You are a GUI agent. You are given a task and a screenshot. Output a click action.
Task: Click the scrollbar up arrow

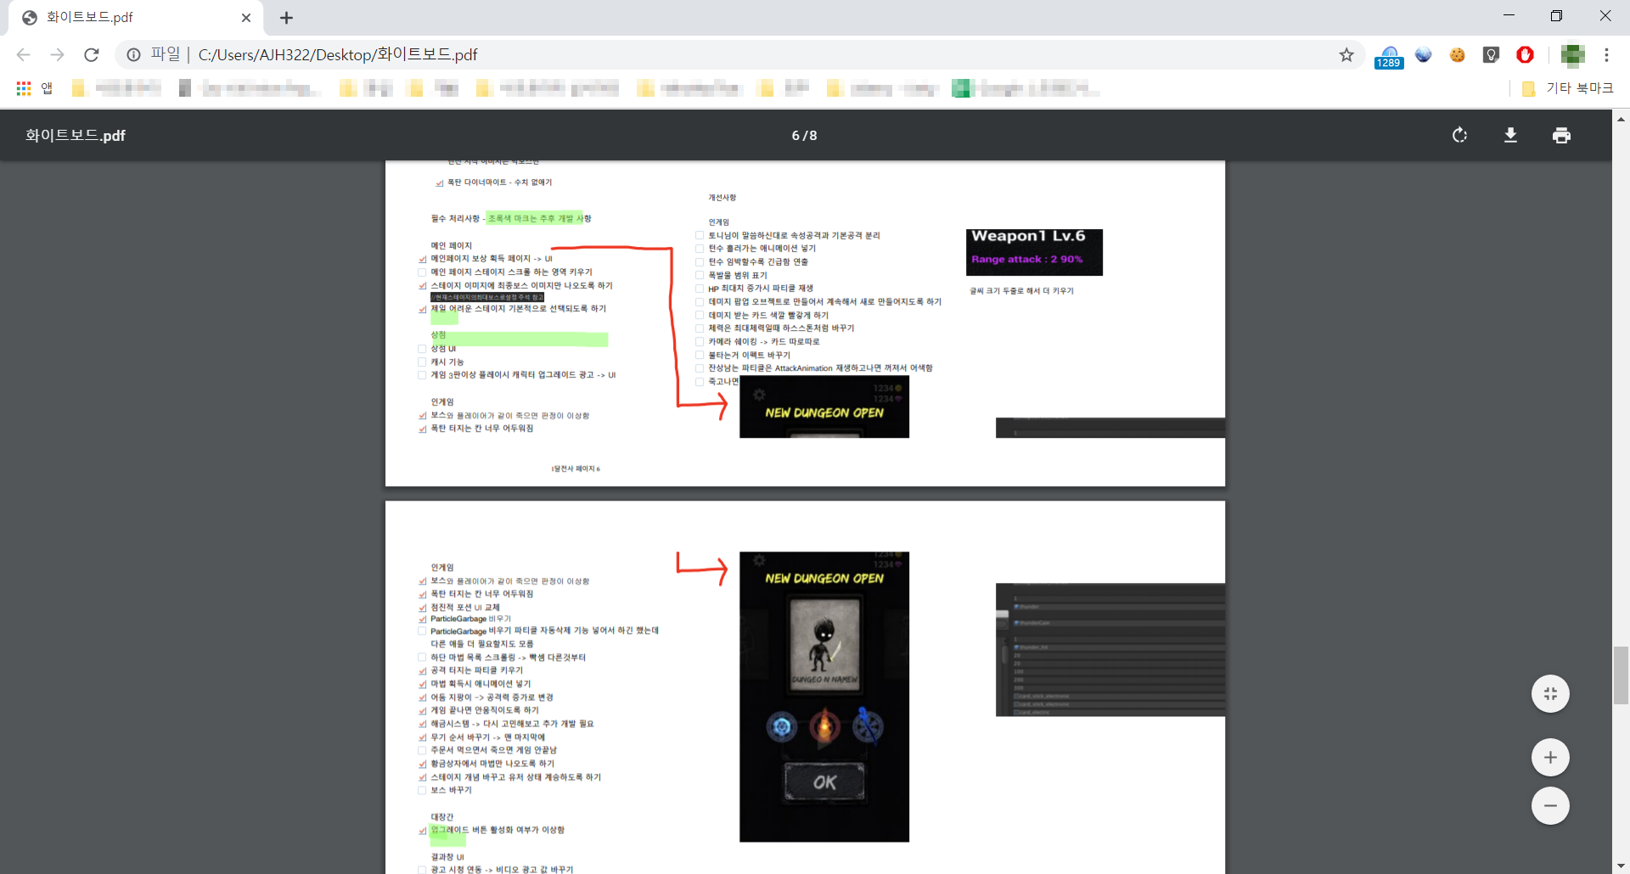point(1621,119)
